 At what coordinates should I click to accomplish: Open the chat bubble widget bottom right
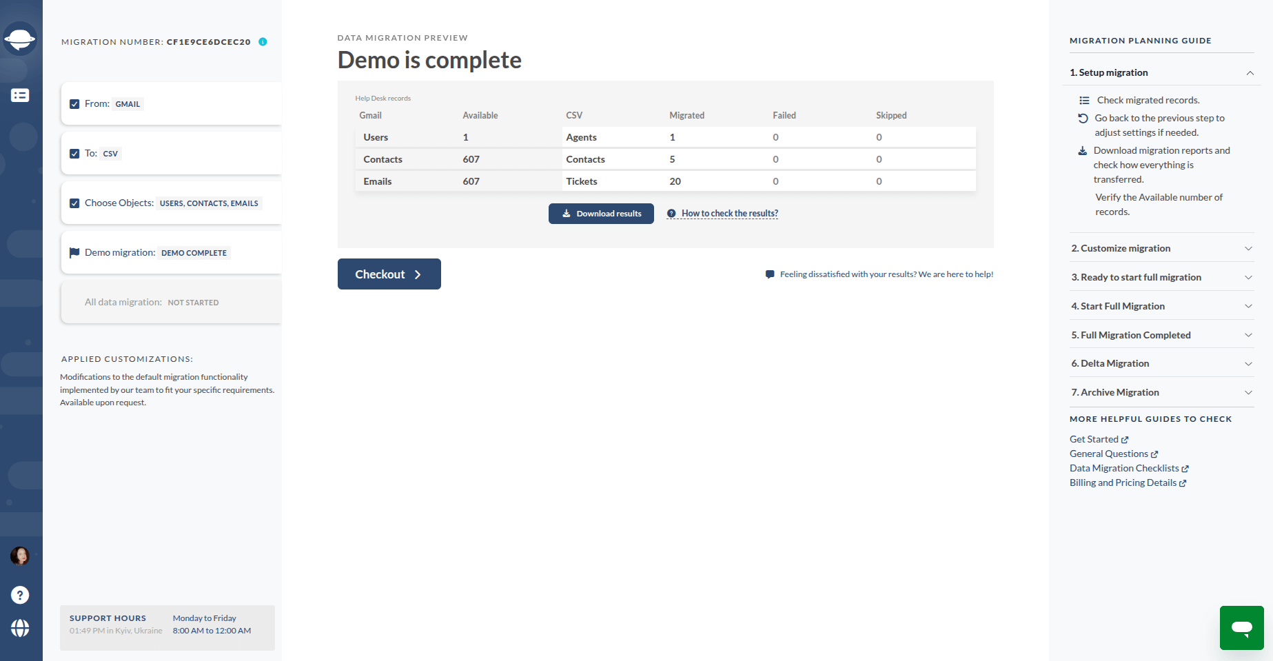tap(1241, 628)
